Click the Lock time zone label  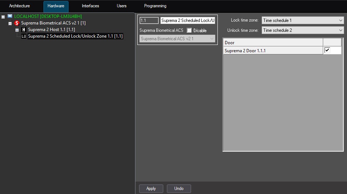tap(245, 20)
